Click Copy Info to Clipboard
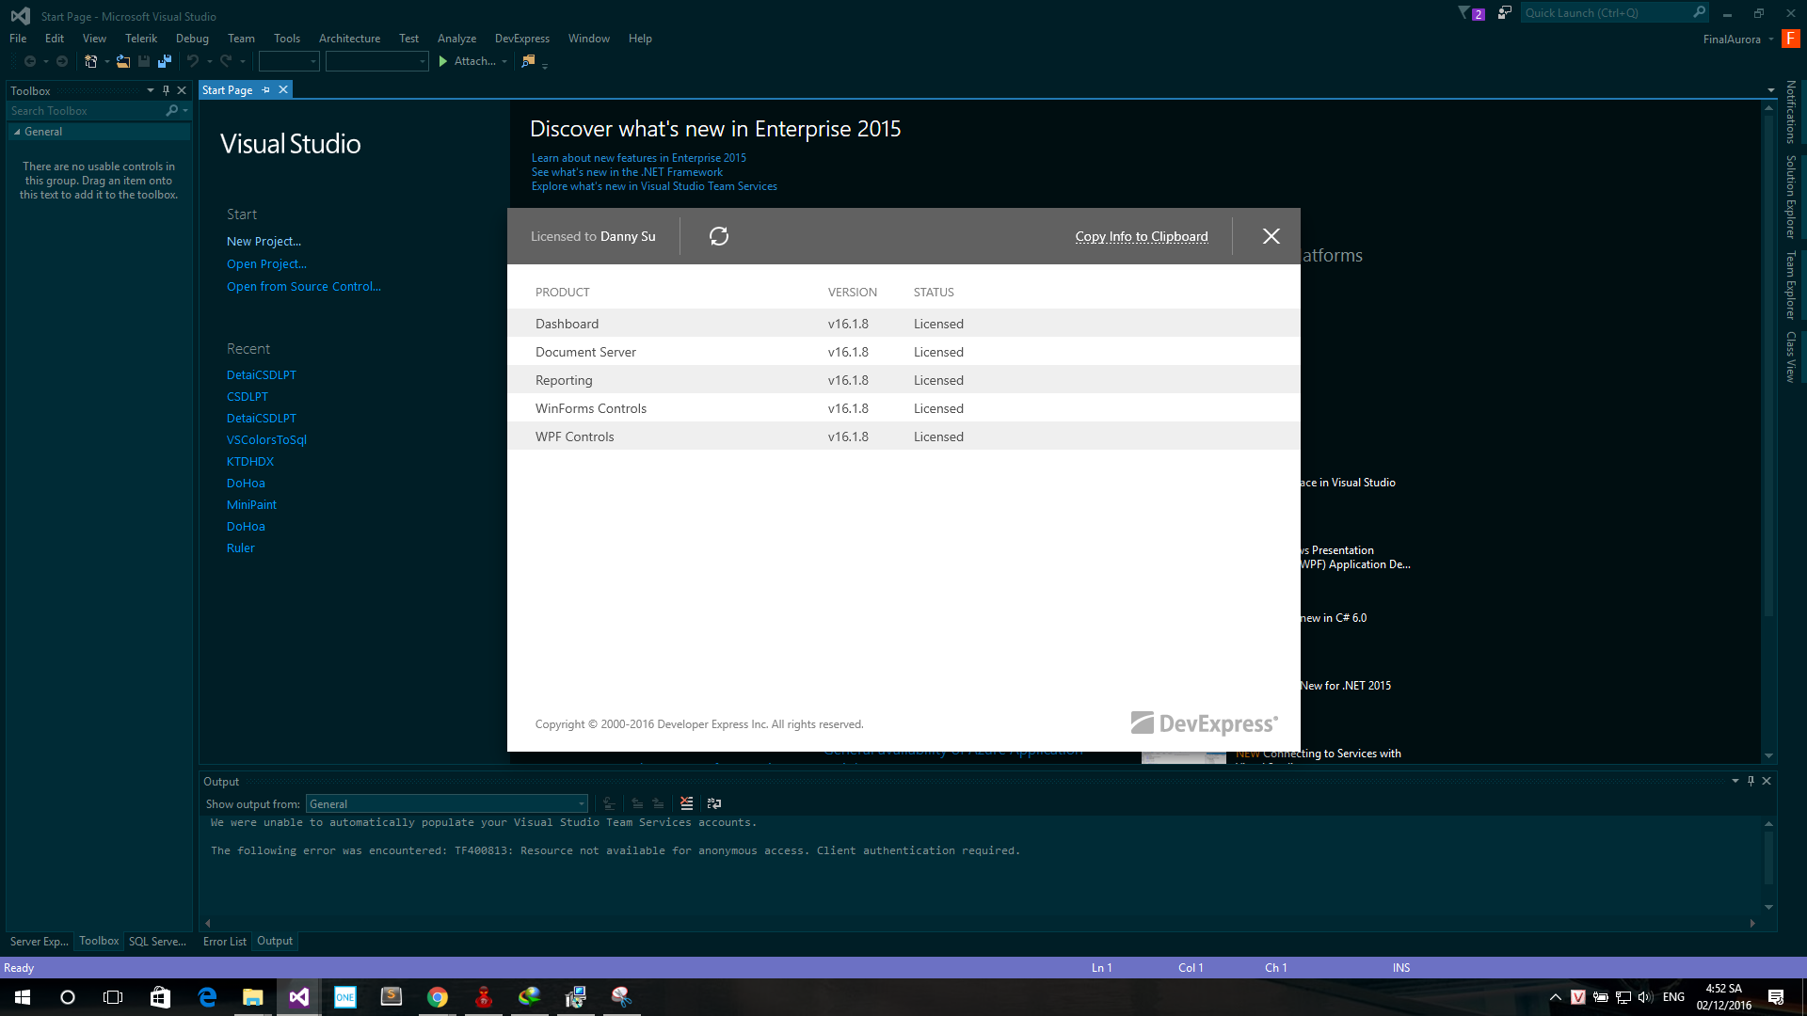The width and height of the screenshot is (1807, 1016). pyautogui.click(x=1142, y=236)
